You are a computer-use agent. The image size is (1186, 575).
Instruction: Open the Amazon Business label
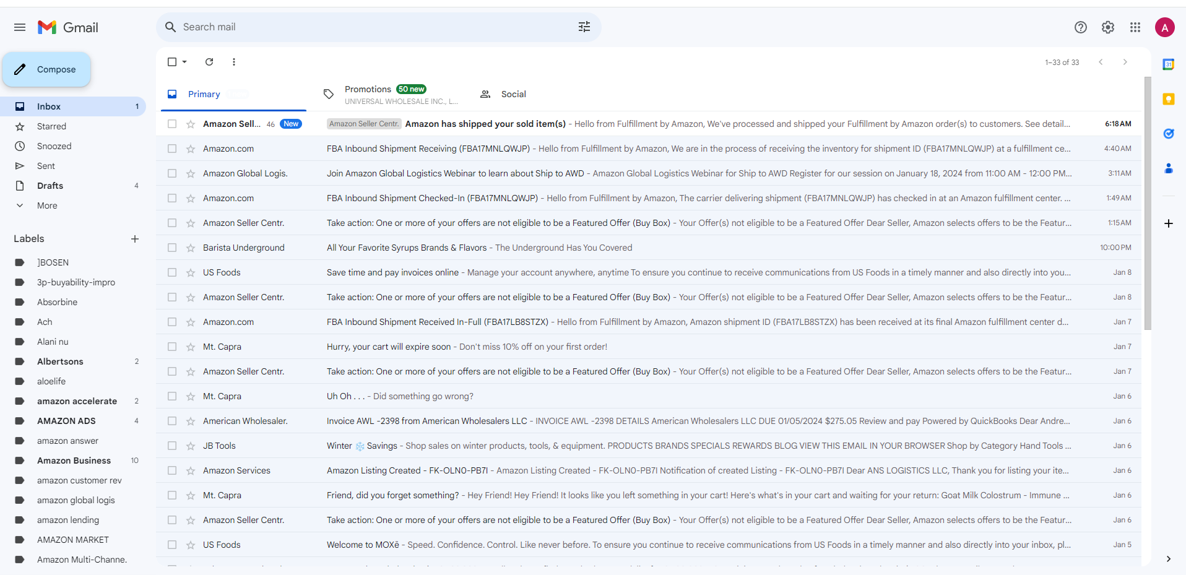click(73, 460)
